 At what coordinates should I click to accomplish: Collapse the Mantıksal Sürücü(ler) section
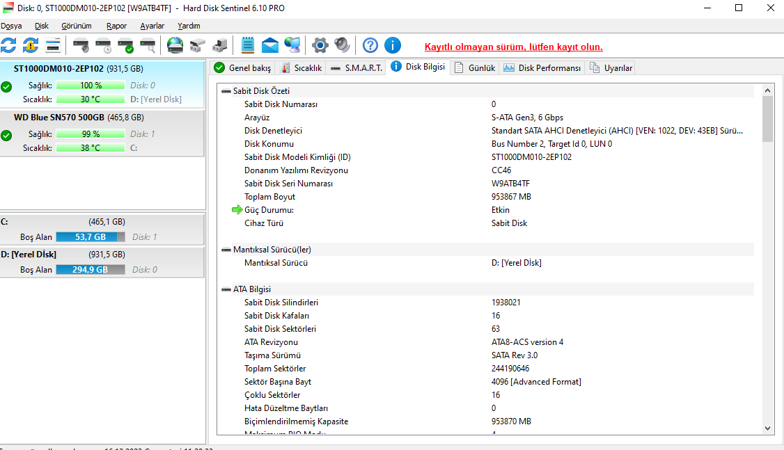226,250
